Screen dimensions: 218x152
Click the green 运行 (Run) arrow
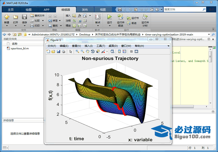pos(109,17)
